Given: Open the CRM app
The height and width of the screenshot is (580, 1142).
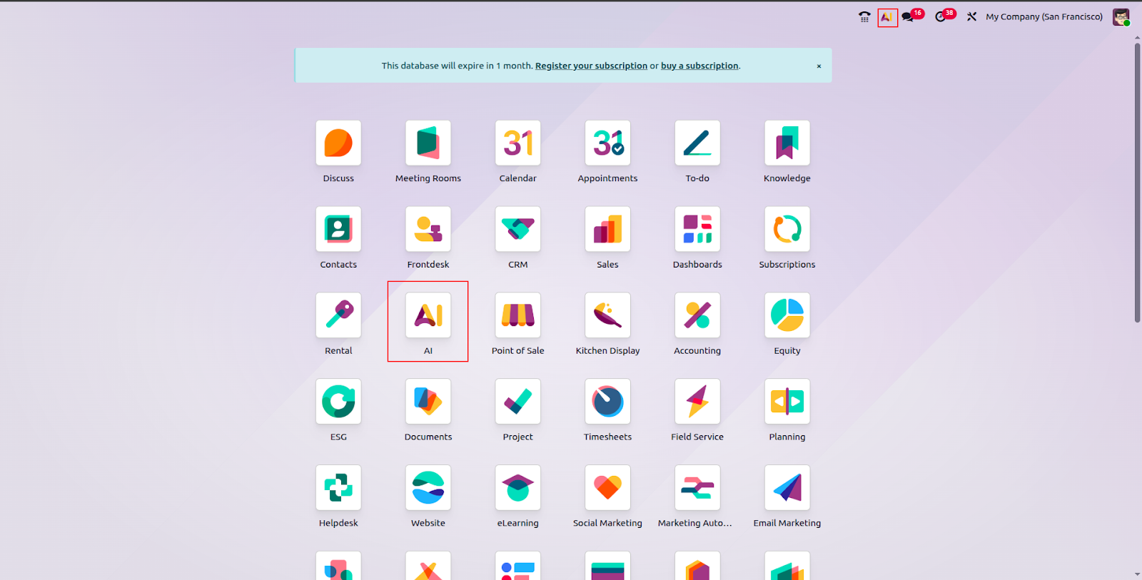Looking at the screenshot, I should coord(517,230).
